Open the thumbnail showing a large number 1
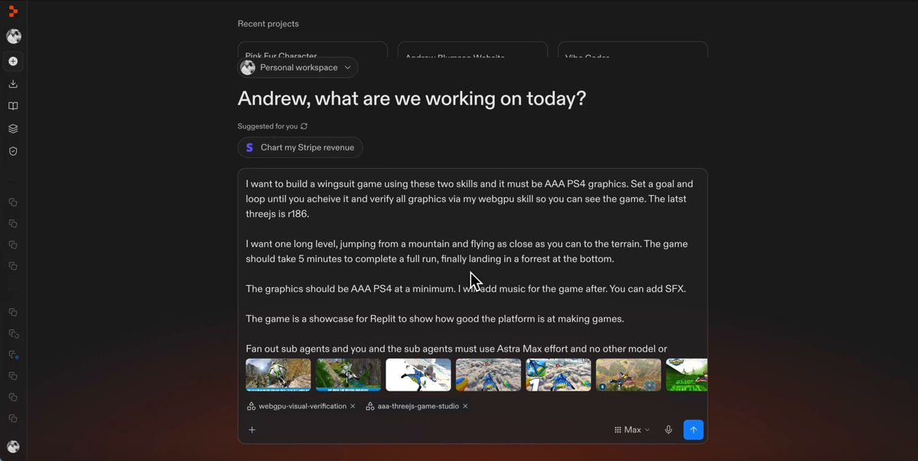The width and height of the screenshot is (918, 461). tap(558, 375)
